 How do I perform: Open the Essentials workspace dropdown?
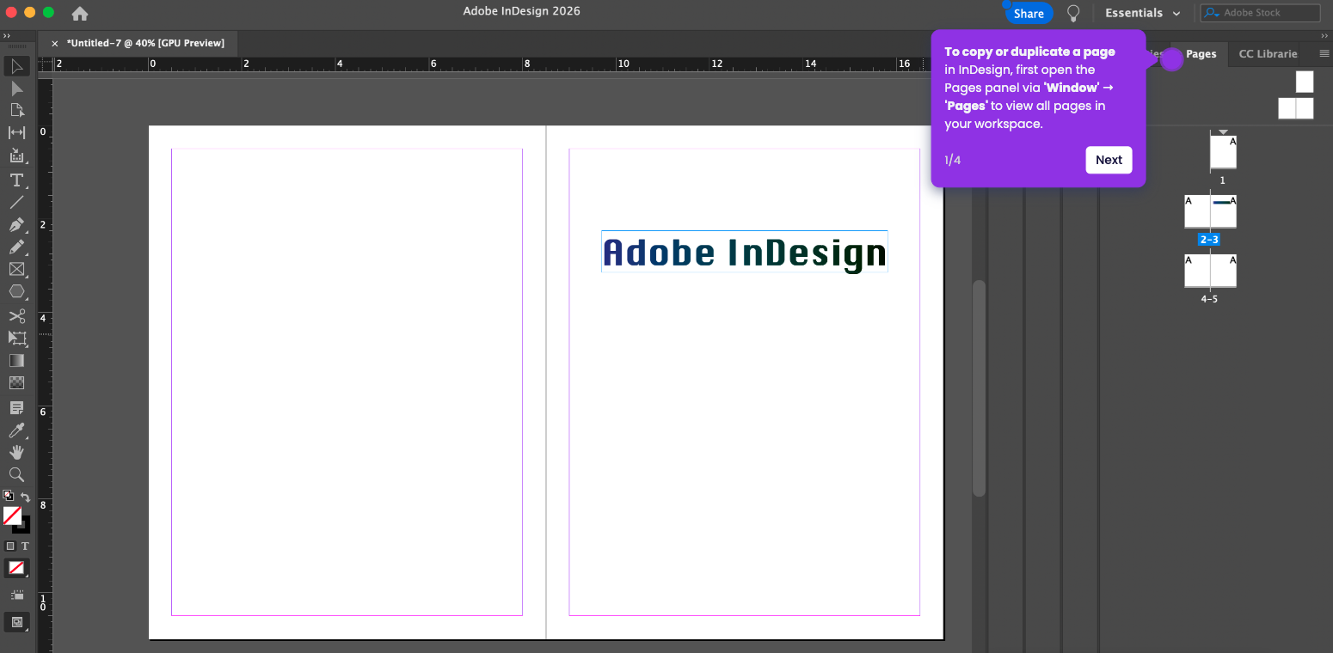point(1143,13)
